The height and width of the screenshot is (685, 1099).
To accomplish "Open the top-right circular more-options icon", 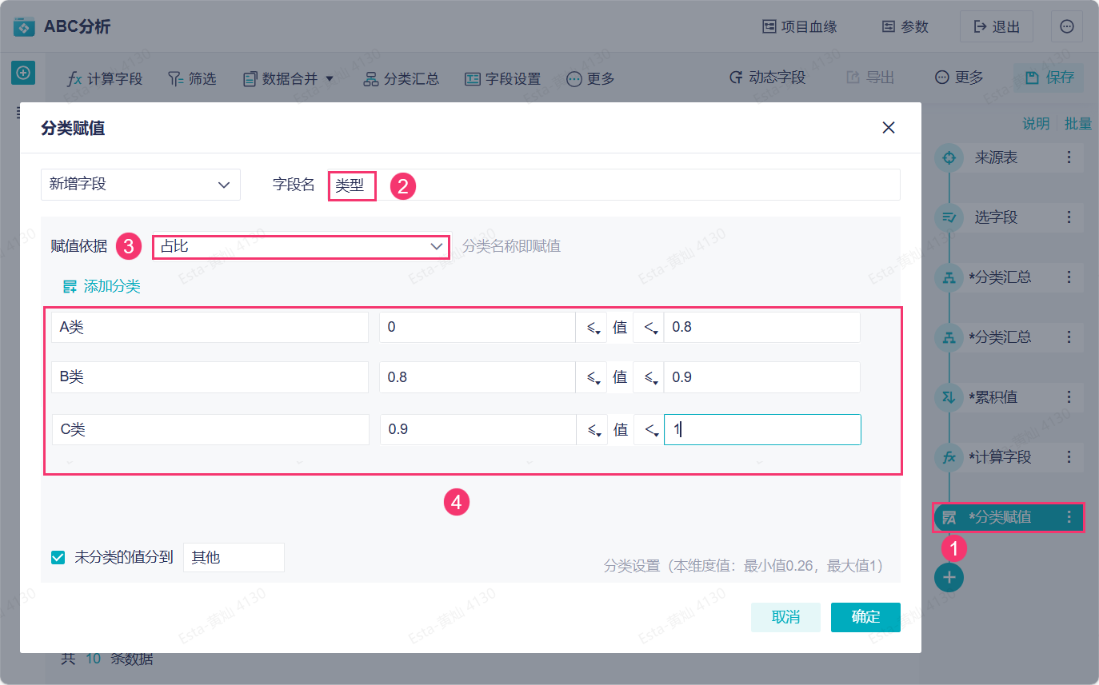I will pyautogui.click(x=1066, y=26).
